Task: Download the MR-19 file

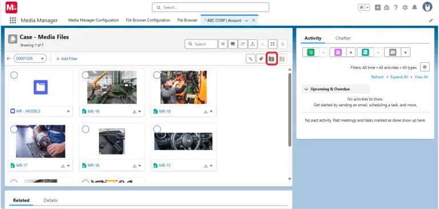Action: coord(134,111)
